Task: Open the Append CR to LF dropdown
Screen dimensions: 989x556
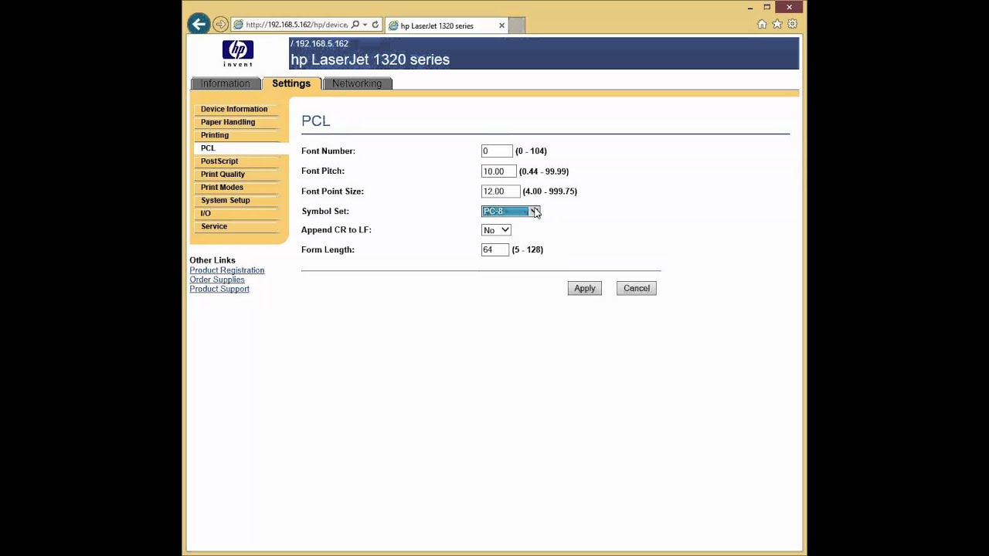Action: click(x=496, y=230)
